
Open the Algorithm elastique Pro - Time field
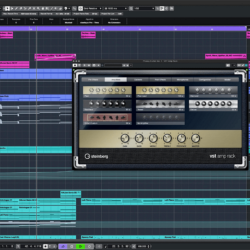(x=89, y=23)
